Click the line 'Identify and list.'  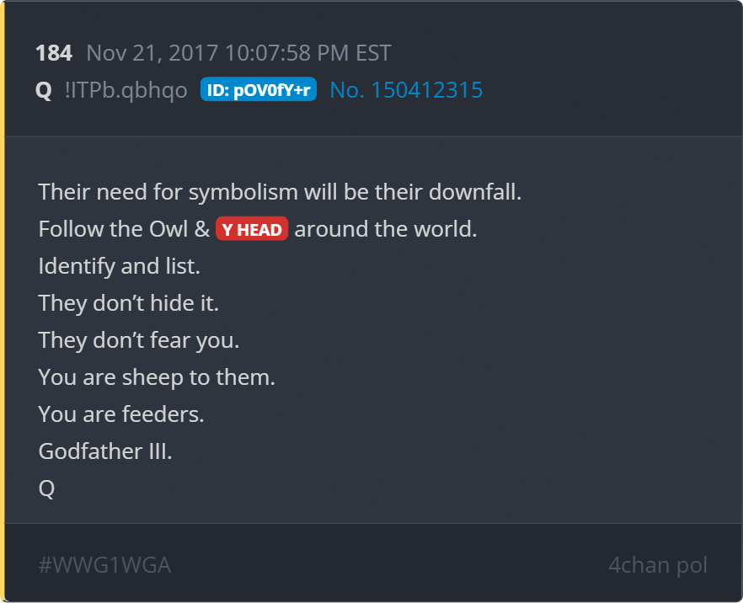119,266
